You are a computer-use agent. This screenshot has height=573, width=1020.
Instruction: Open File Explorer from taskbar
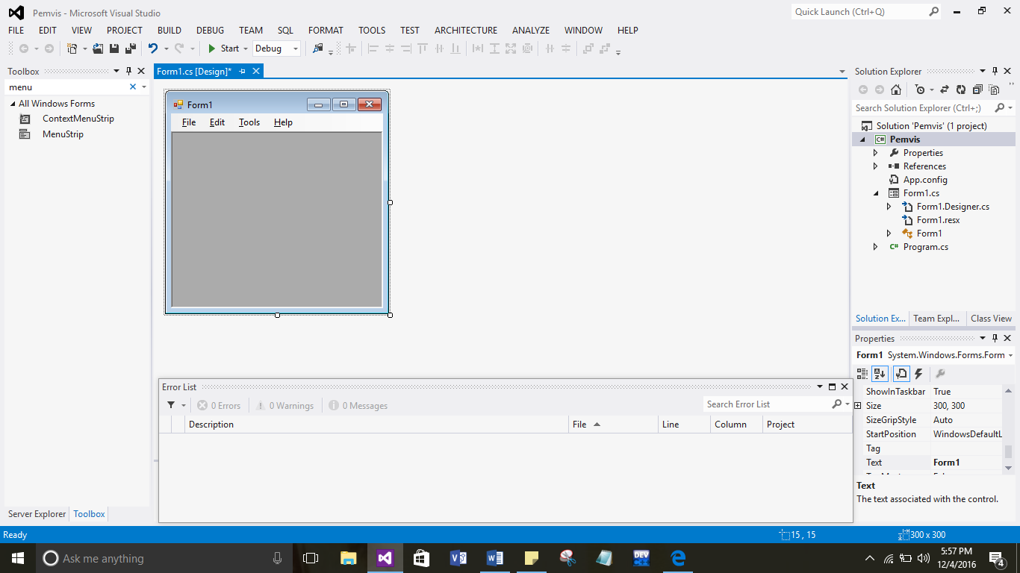point(348,558)
